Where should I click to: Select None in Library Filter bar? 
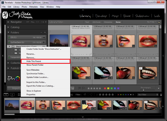pyautogui.click(x=118, y=22)
